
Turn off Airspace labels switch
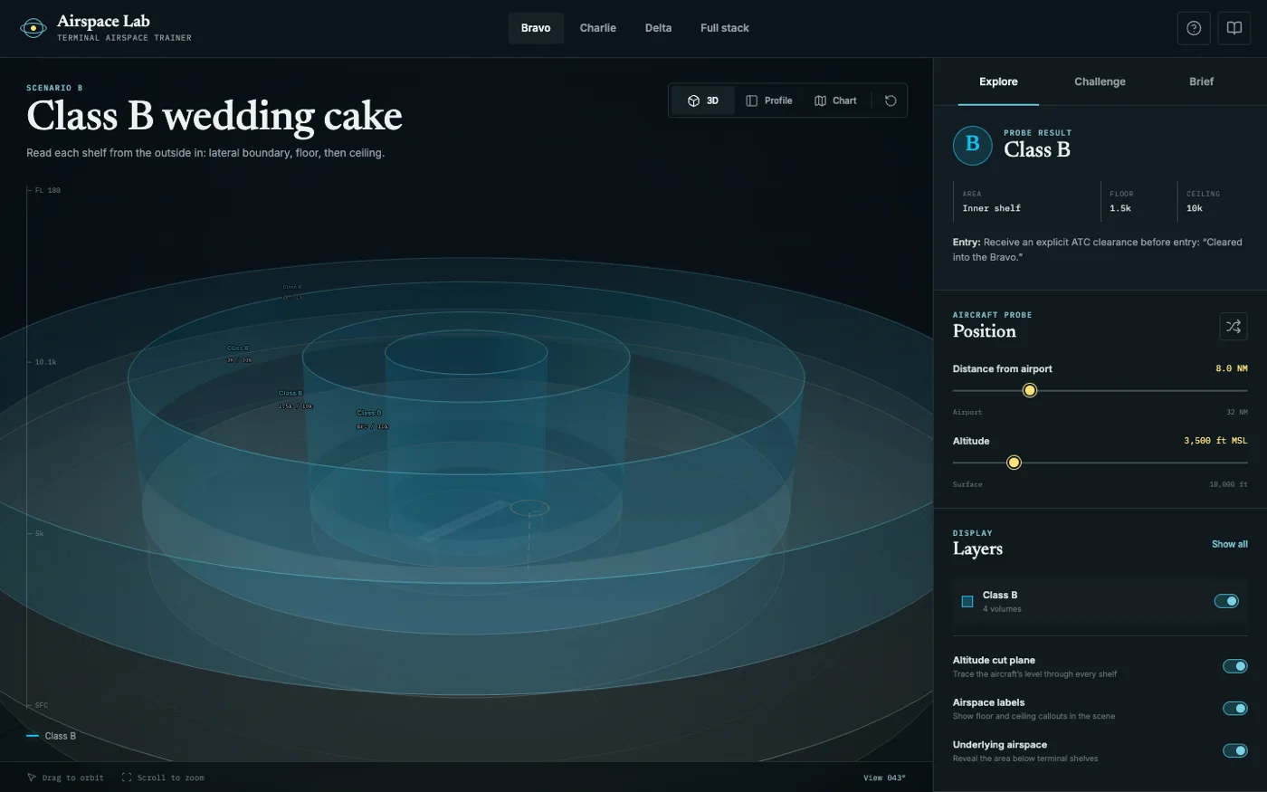pos(1235,709)
